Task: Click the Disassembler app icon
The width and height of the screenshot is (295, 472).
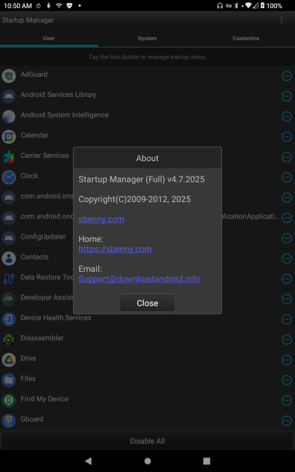Action: 9,340
